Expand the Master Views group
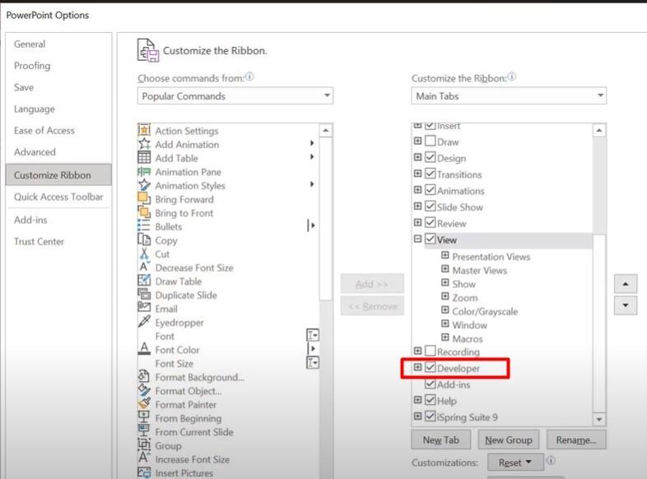Image resolution: width=647 pixels, height=479 pixels. pyautogui.click(x=445, y=269)
